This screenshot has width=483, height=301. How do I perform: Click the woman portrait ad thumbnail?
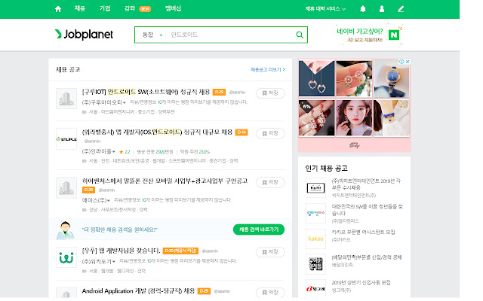click(354, 117)
